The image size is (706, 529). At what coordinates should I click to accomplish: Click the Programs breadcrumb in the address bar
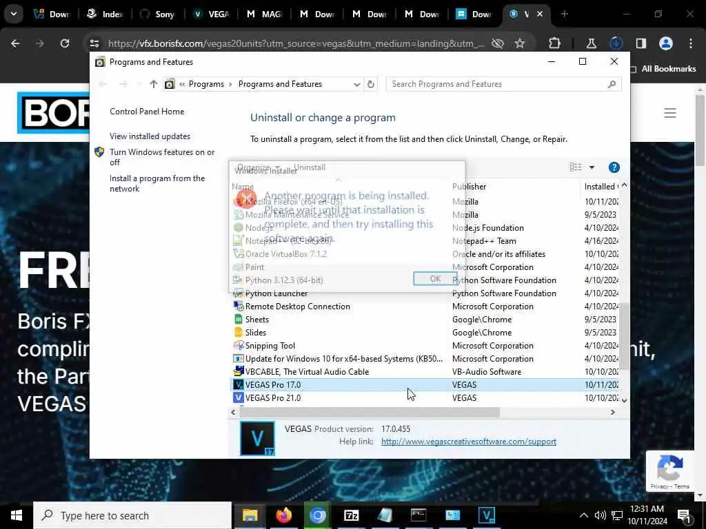tap(206, 84)
